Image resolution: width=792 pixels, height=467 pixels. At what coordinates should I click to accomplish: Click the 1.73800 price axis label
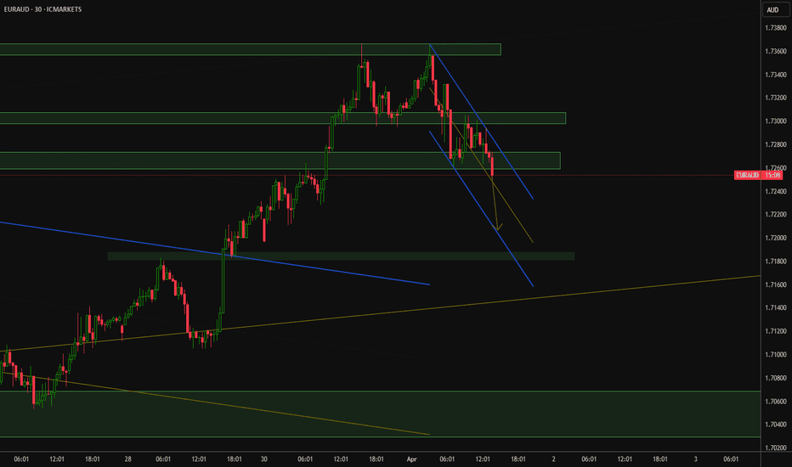point(775,28)
